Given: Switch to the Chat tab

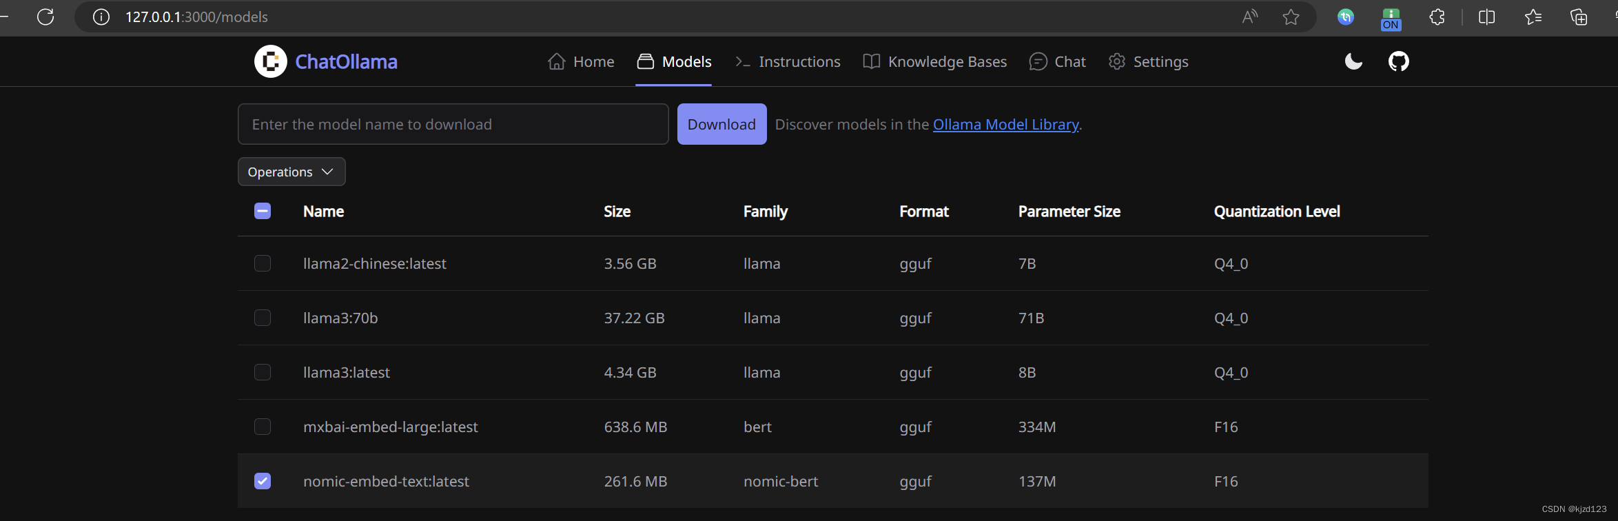Looking at the screenshot, I should 1057,61.
